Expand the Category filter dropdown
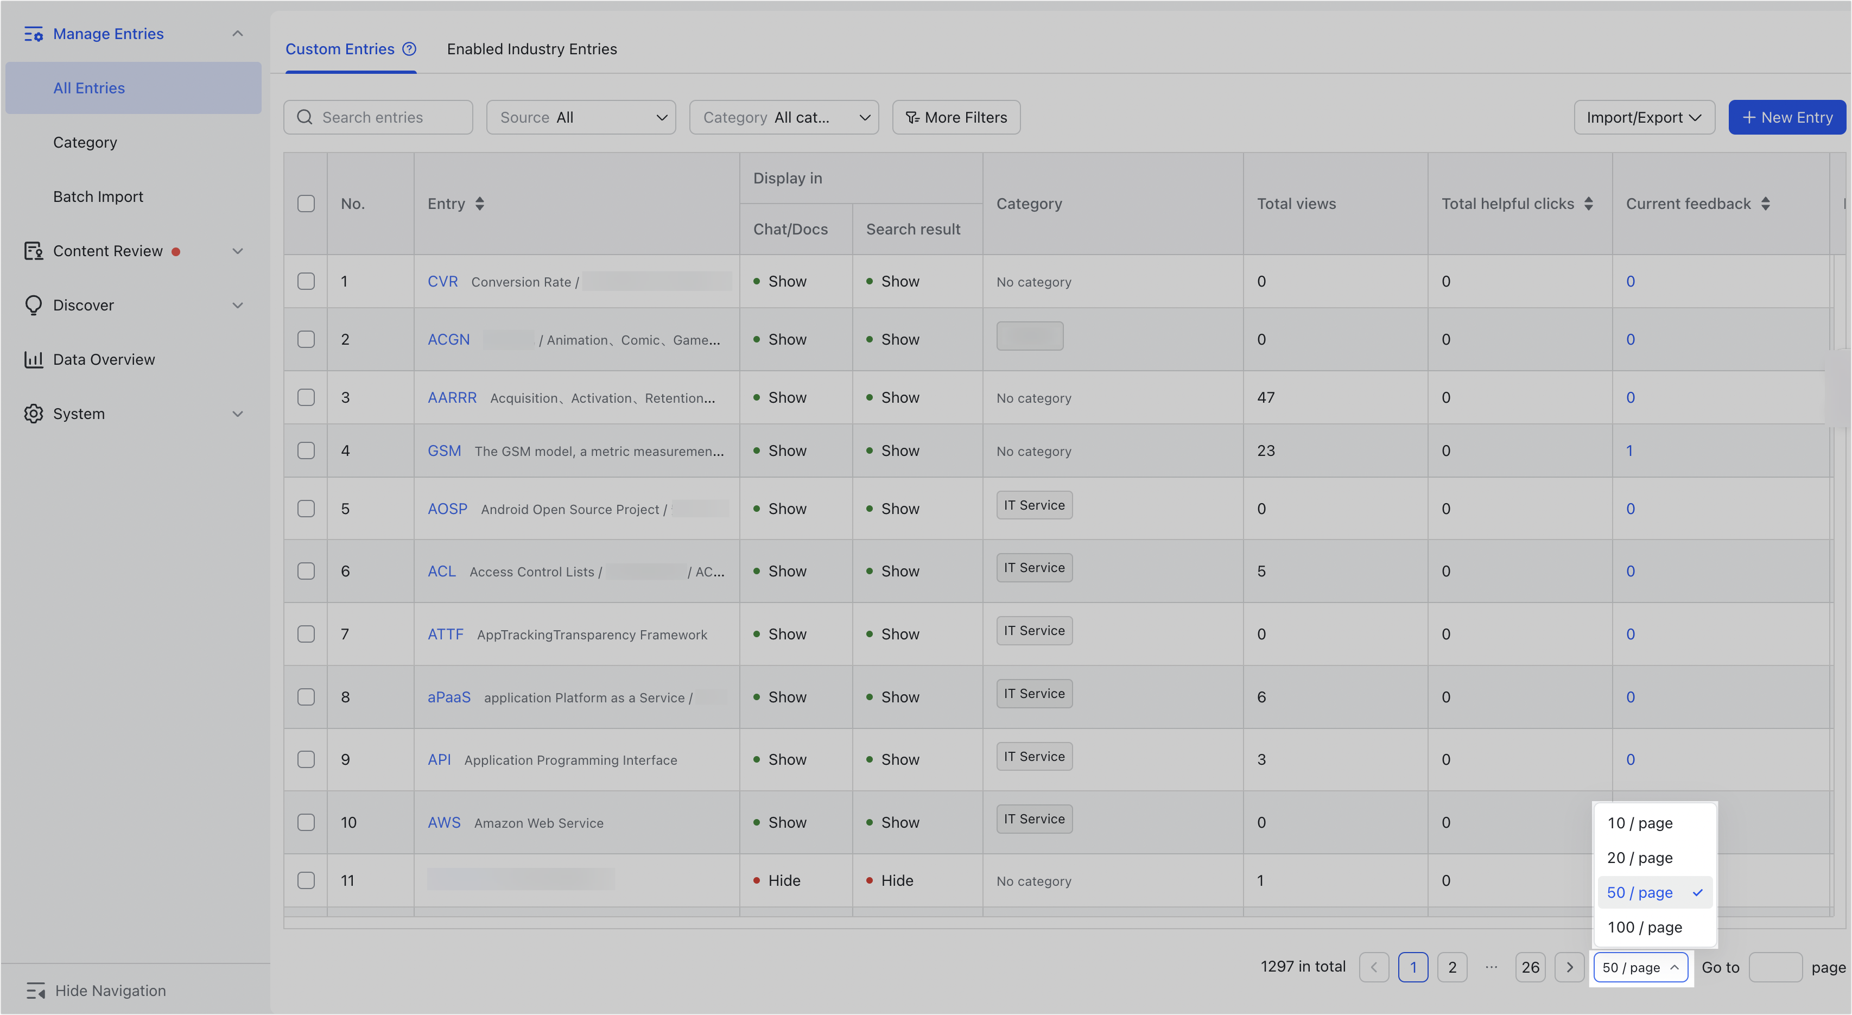This screenshot has height=1015, width=1852. [784, 117]
